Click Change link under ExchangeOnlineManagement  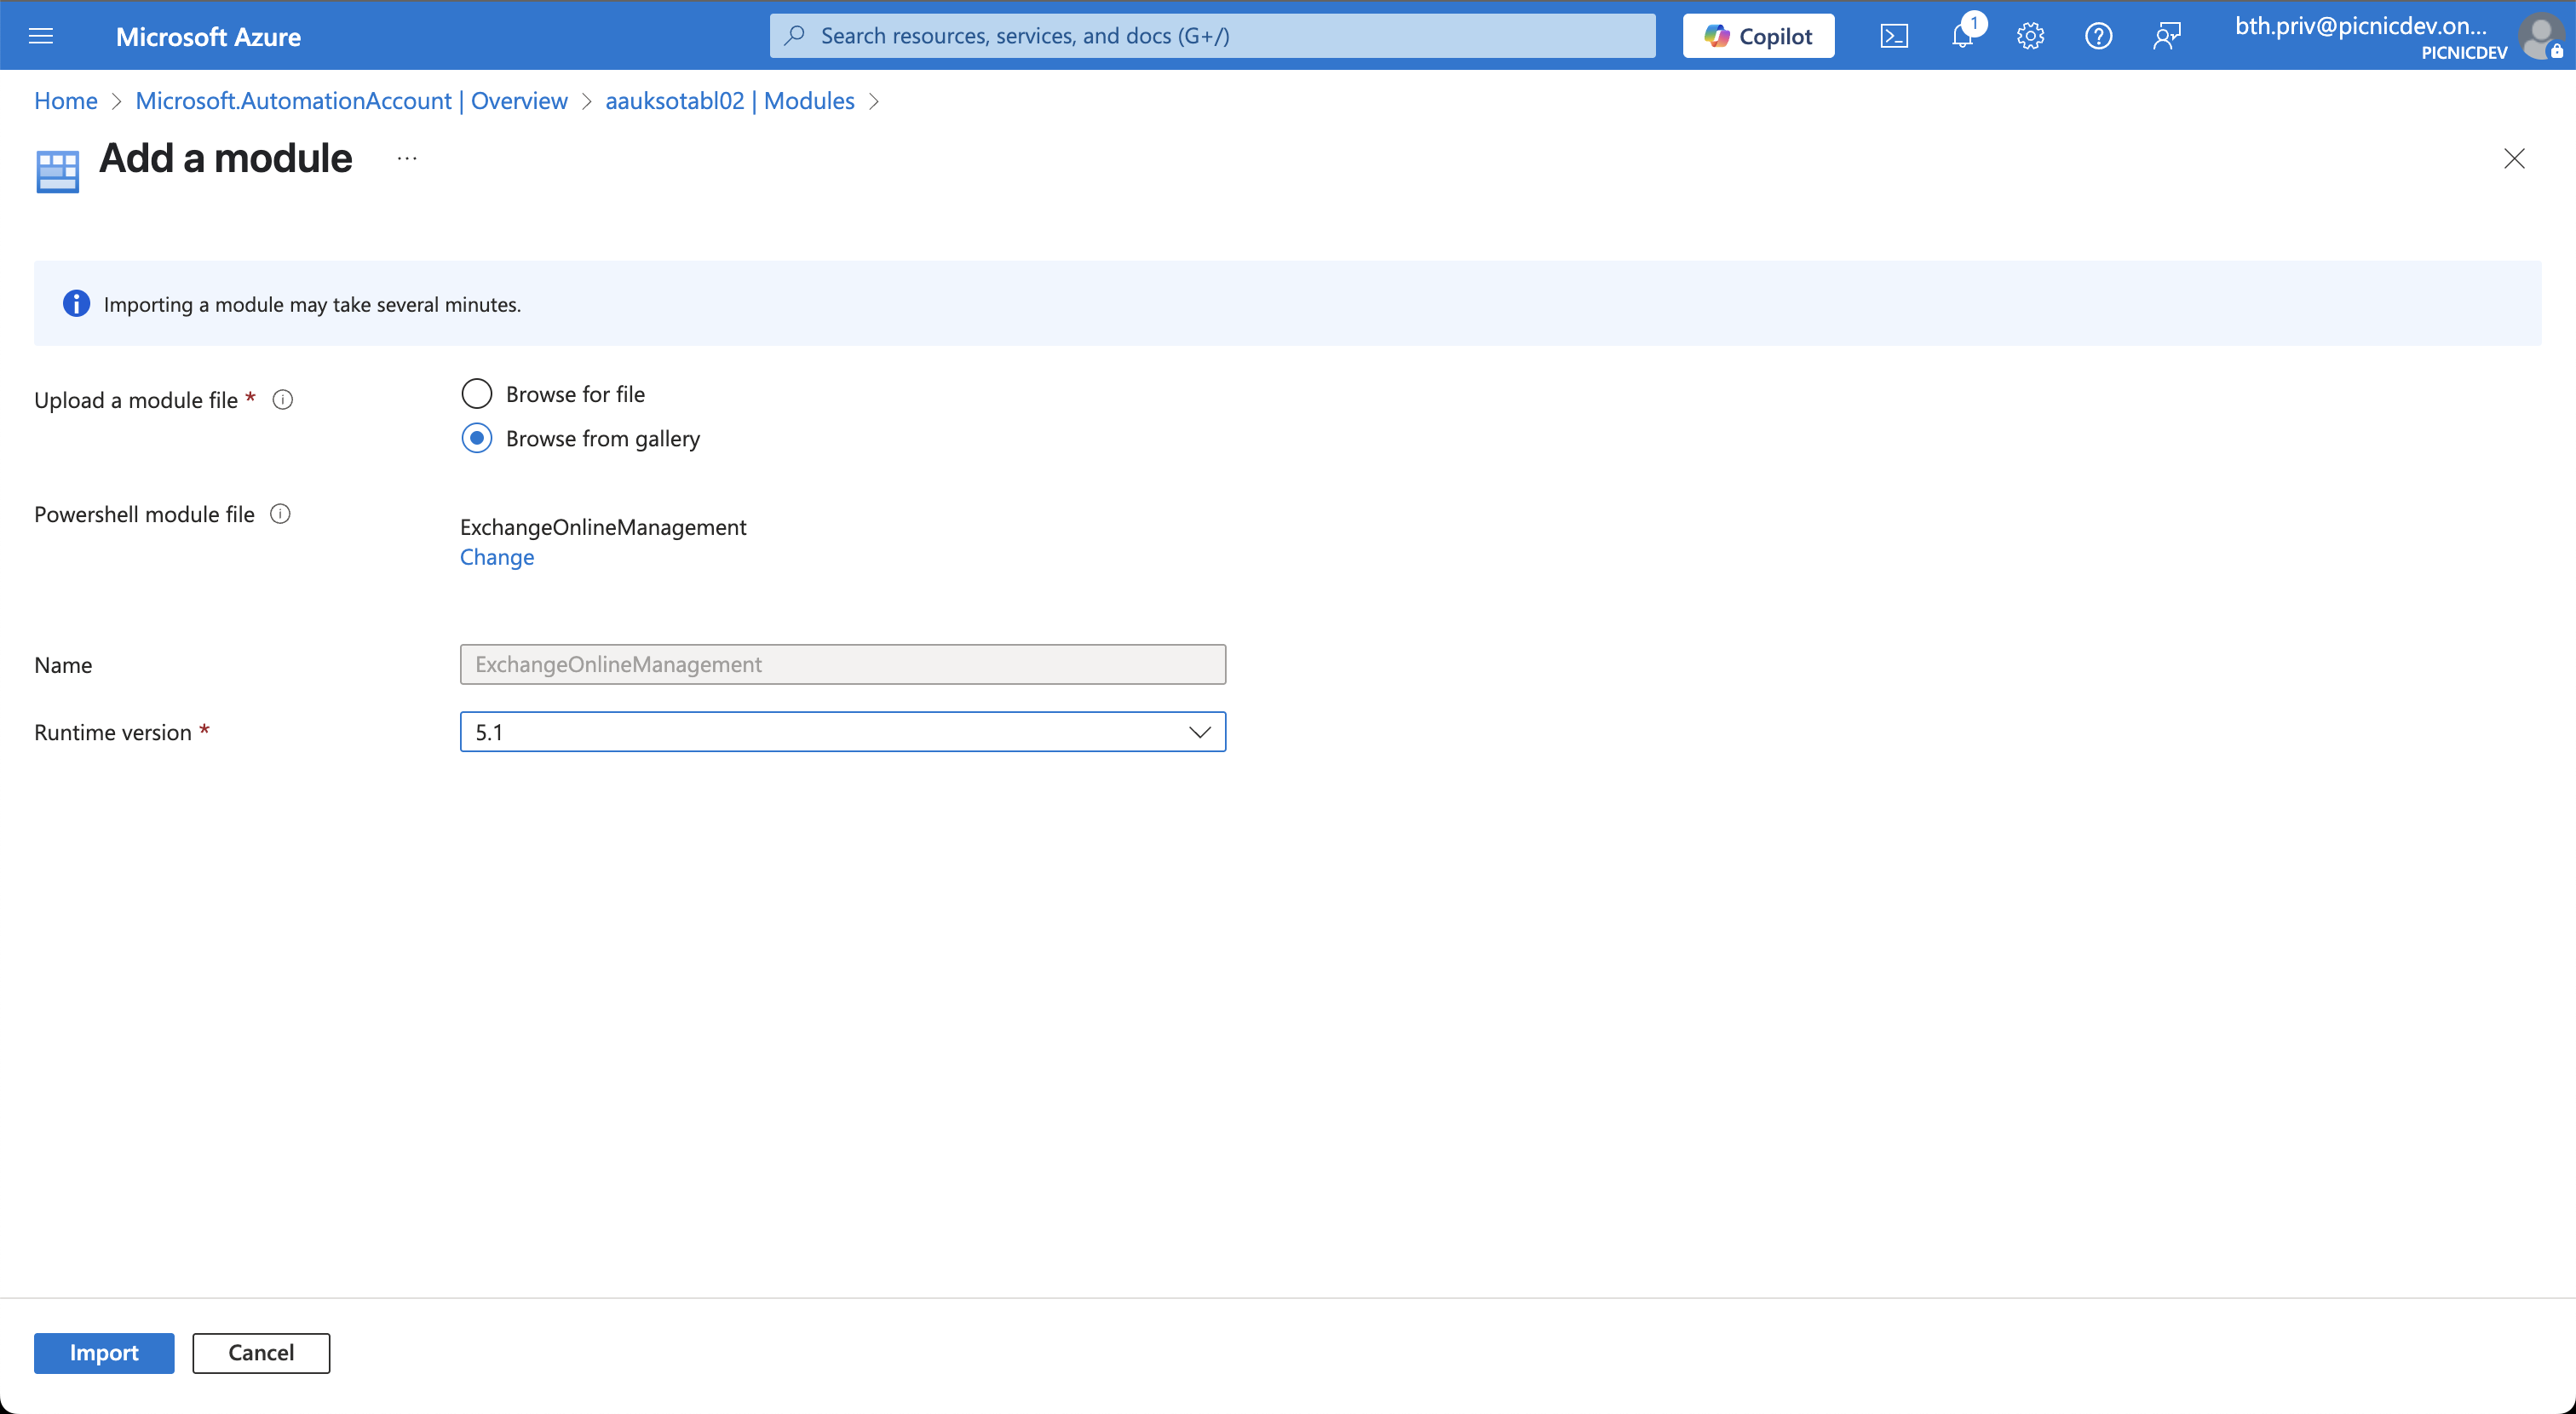click(x=497, y=557)
